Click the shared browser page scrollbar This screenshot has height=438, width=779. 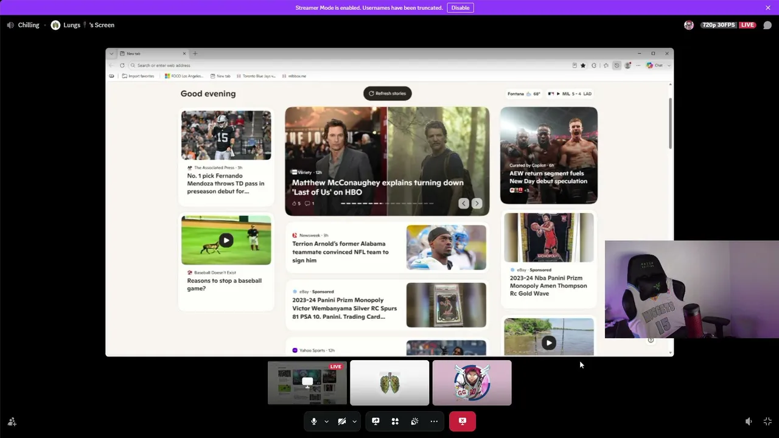click(671, 123)
